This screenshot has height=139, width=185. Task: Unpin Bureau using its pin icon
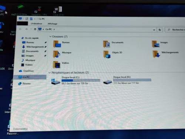(46, 43)
